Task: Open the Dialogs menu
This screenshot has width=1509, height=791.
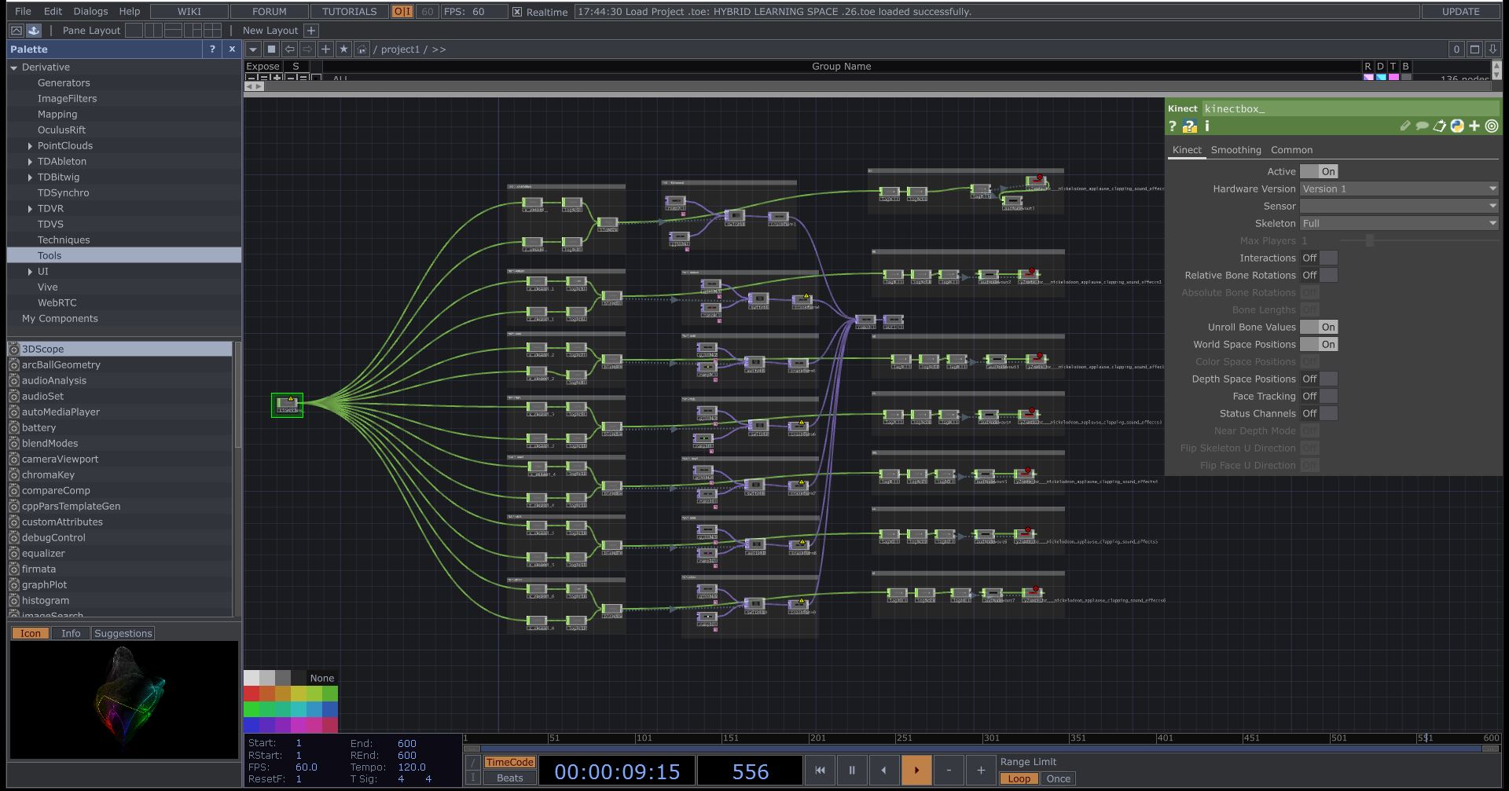Action: (x=90, y=12)
